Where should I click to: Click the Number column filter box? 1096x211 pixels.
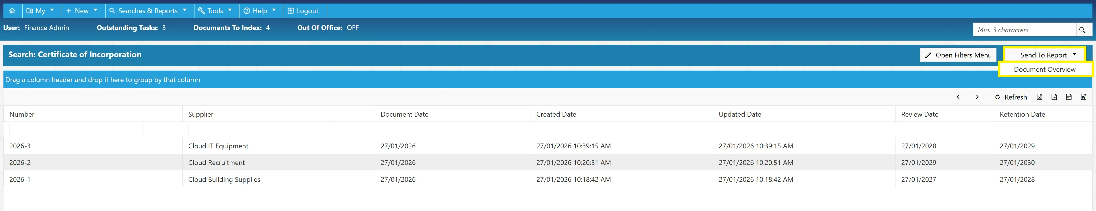[x=76, y=129]
